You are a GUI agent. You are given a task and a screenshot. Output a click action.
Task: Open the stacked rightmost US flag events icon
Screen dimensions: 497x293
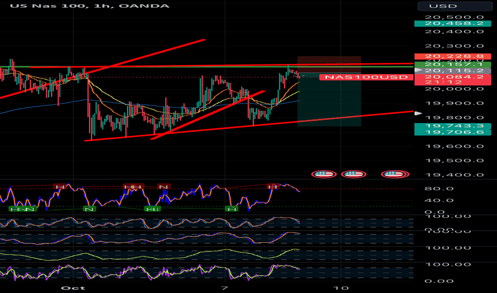tap(395, 174)
